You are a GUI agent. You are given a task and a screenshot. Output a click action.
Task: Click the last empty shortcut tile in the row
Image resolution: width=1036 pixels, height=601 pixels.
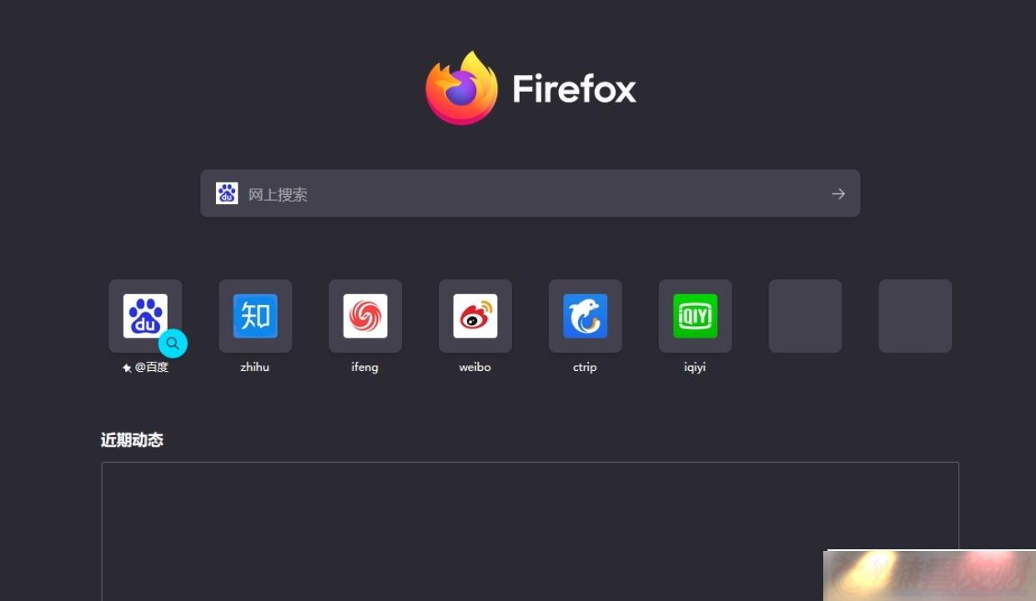pos(915,316)
